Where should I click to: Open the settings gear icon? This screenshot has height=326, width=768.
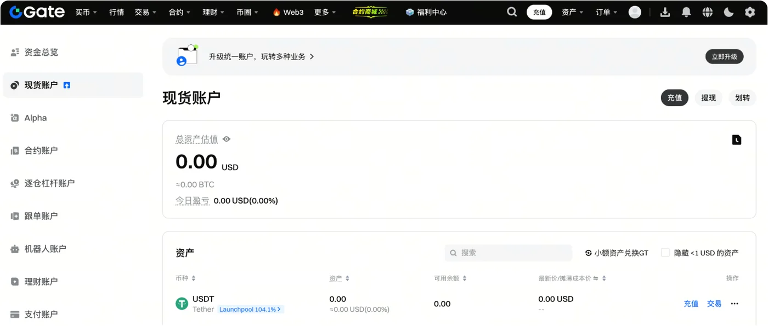(750, 12)
